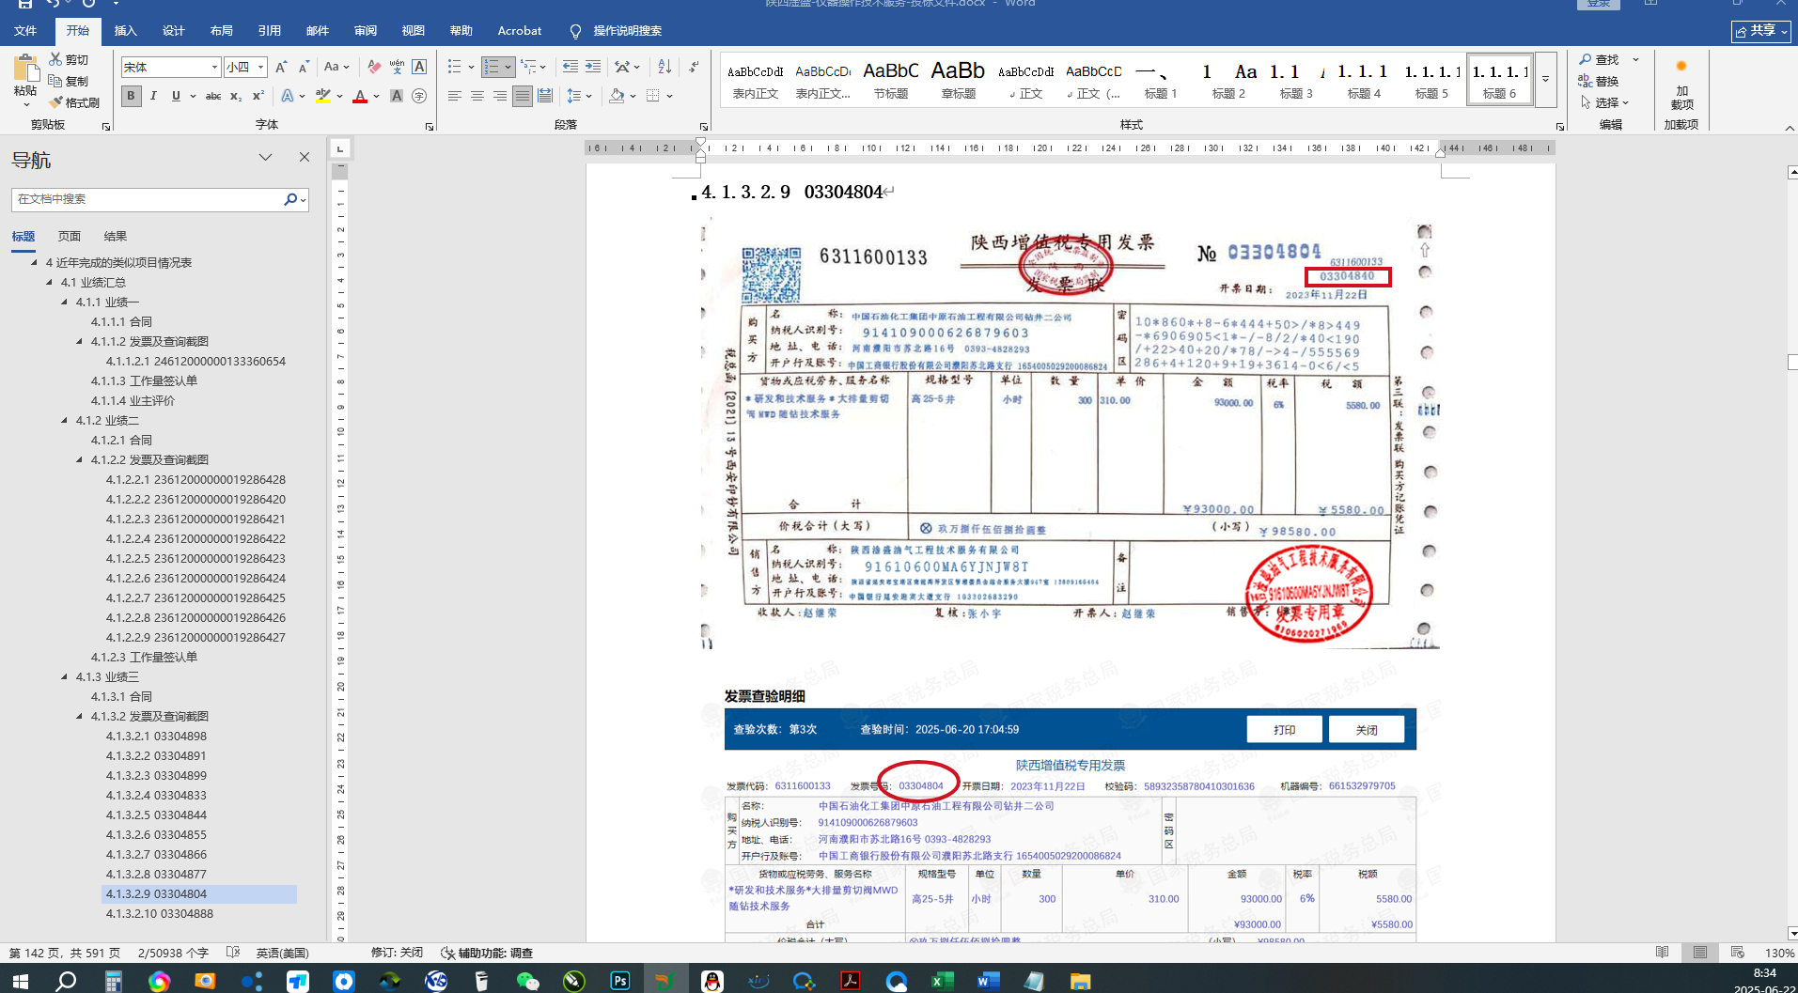Open Adobe Acrobat from the taskbar

point(851,981)
